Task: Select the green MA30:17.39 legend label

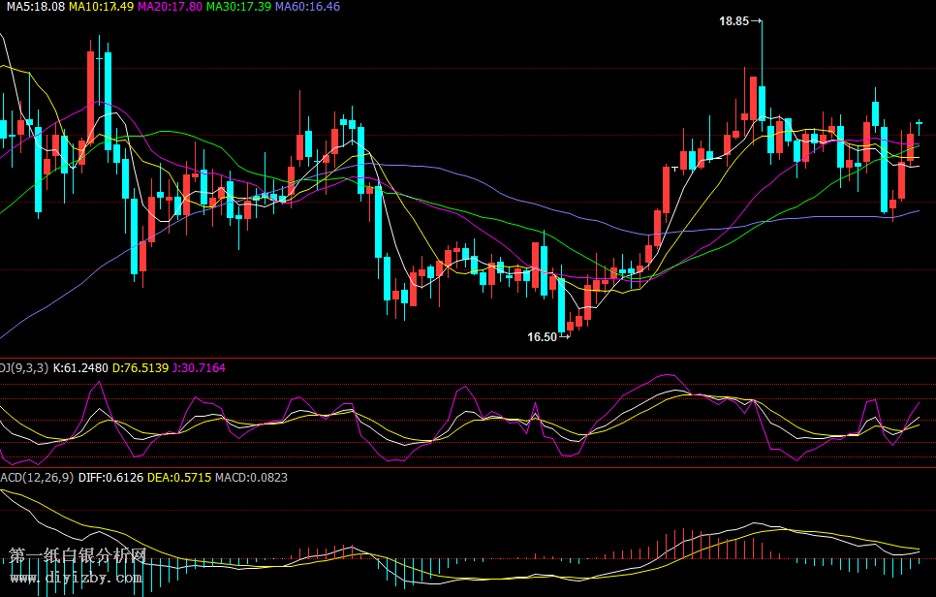Action: coord(238,7)
